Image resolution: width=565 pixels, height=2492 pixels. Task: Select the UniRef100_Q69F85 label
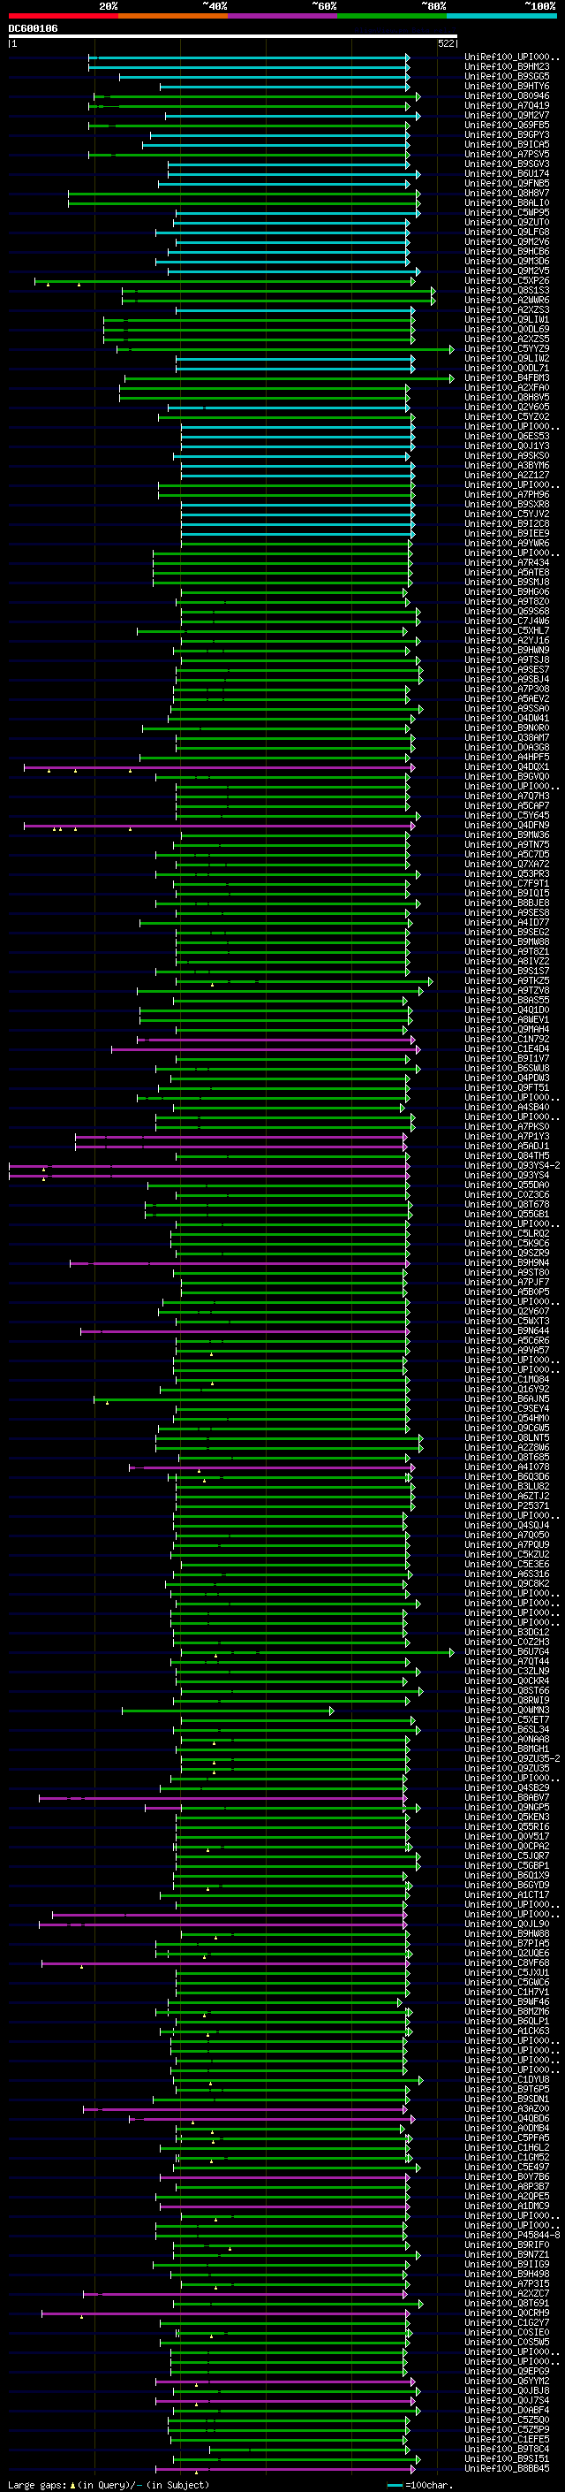click(x=507, y=125)
